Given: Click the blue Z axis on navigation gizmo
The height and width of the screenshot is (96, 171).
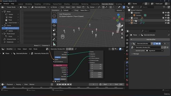Looking at the screenshot, I should pos(118,15).
